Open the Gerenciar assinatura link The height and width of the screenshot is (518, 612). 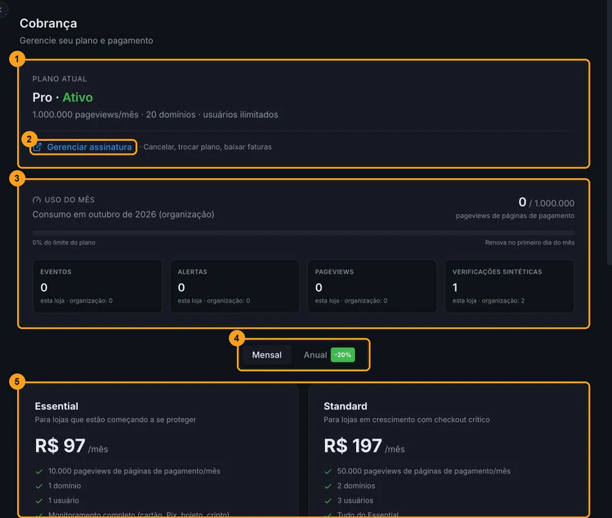coord(89,147)
